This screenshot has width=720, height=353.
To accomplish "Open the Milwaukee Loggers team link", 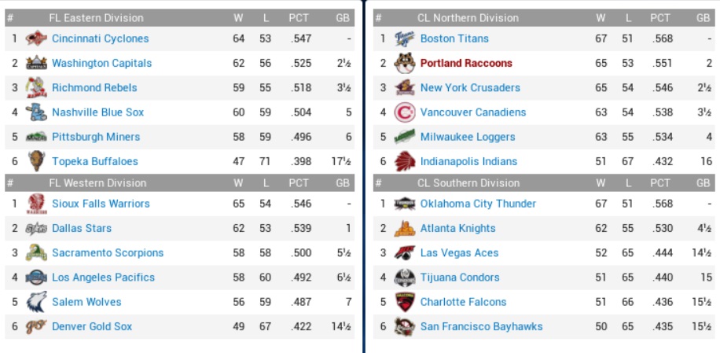I will click(468, 137).
